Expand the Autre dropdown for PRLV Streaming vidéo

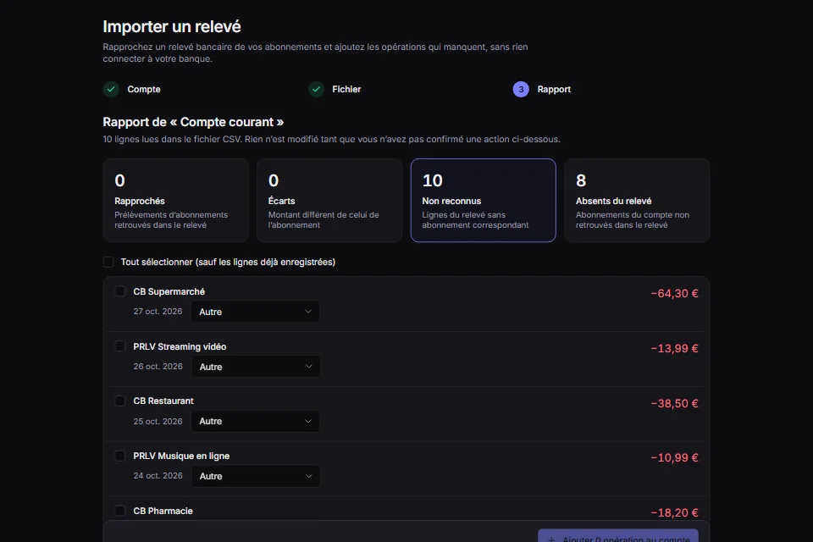click(x=256, y=367)
